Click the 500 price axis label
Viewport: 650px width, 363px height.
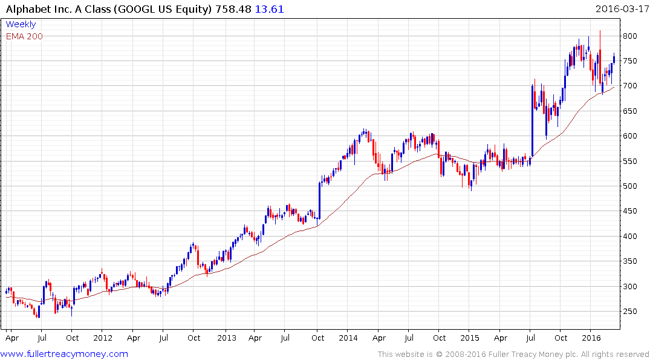(629, 186)
